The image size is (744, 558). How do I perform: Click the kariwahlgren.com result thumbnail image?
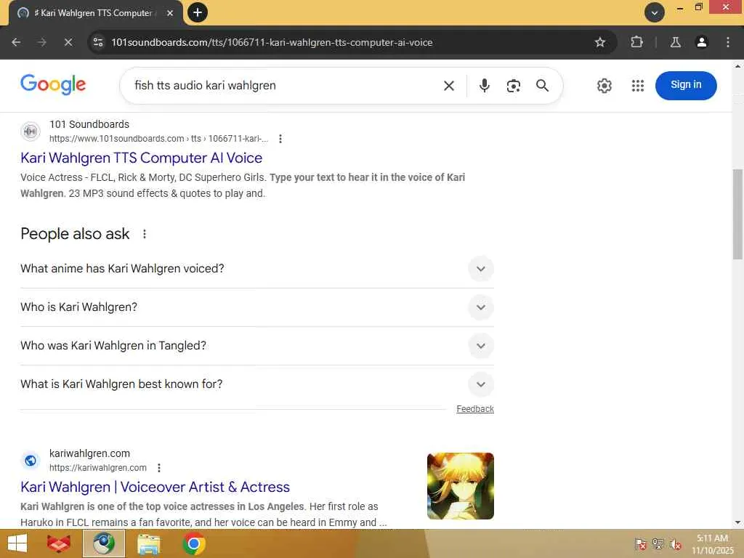460,486
